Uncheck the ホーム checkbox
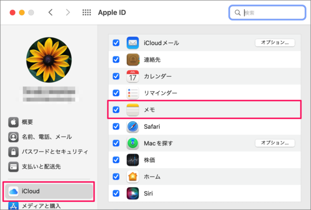The width and height of the screenshot is (311, 210). coord(116,176)
